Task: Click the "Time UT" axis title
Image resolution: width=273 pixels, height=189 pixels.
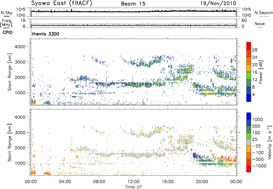Action: (133, 187)
